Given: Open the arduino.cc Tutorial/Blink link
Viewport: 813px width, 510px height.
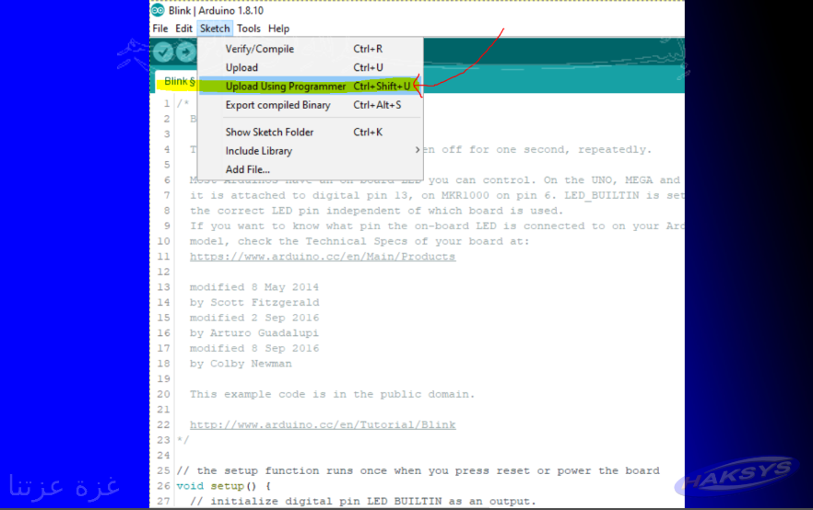Looking at the screenshot, I should tap(323, 424).
